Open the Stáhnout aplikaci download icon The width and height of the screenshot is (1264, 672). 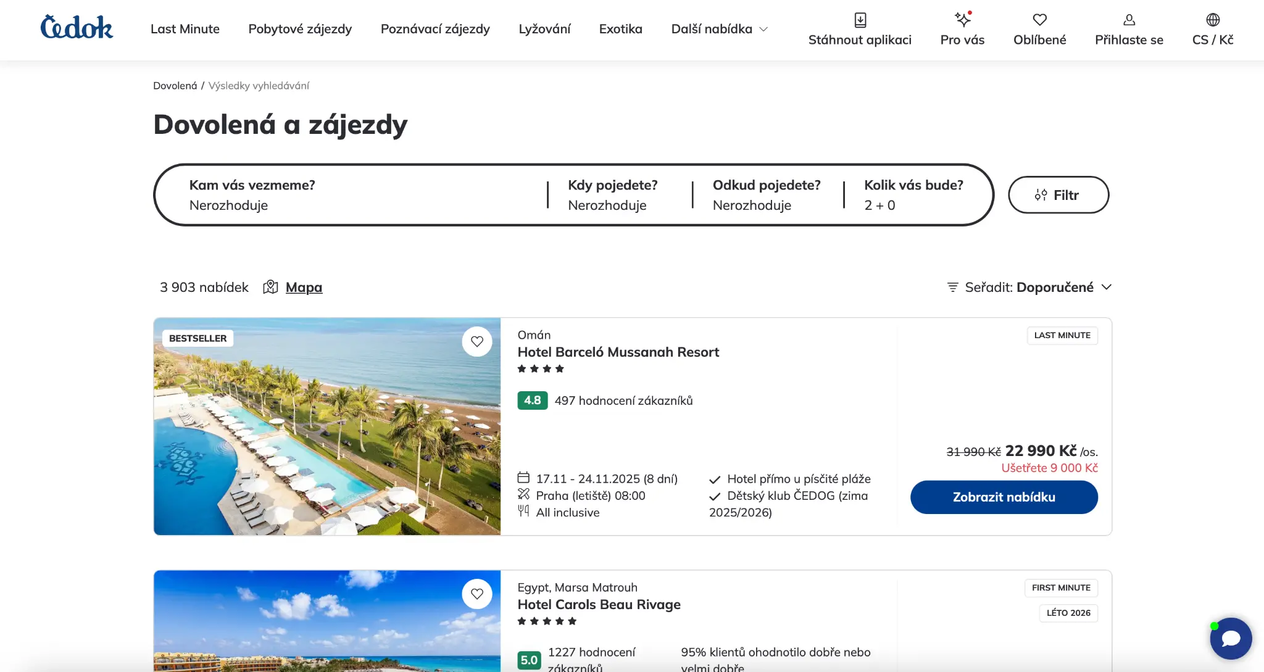coord(860,19)
